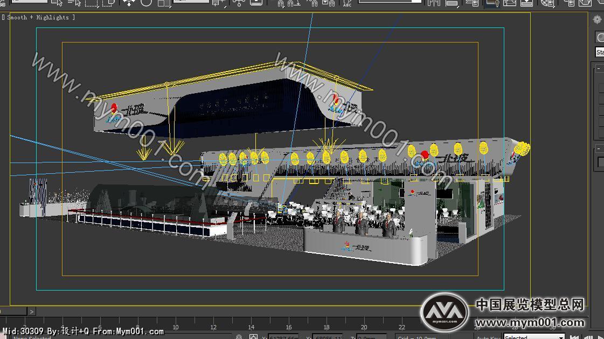Jump to frame 18 on timeline
Image resolution: width=604 pixels, height=339 pixels.
click(x=327, y=327)
